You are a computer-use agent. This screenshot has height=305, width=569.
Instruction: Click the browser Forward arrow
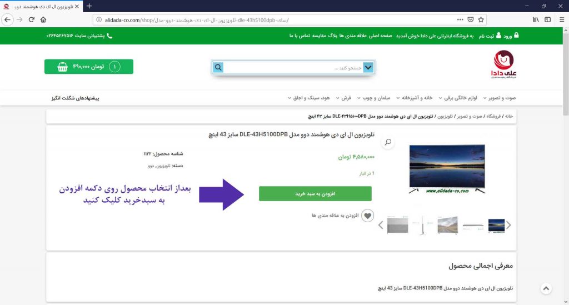[19, 19]
